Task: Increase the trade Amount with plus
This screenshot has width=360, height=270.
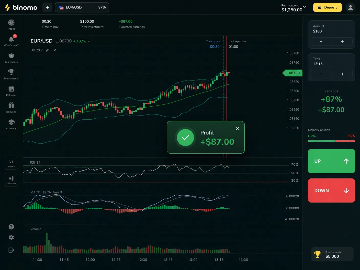Action: pyautogui.click(x=342, y=41)
